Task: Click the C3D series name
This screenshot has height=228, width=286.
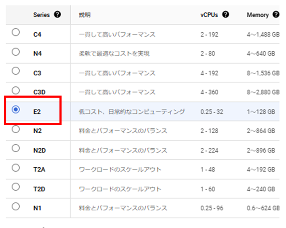Action: point(39,92)
